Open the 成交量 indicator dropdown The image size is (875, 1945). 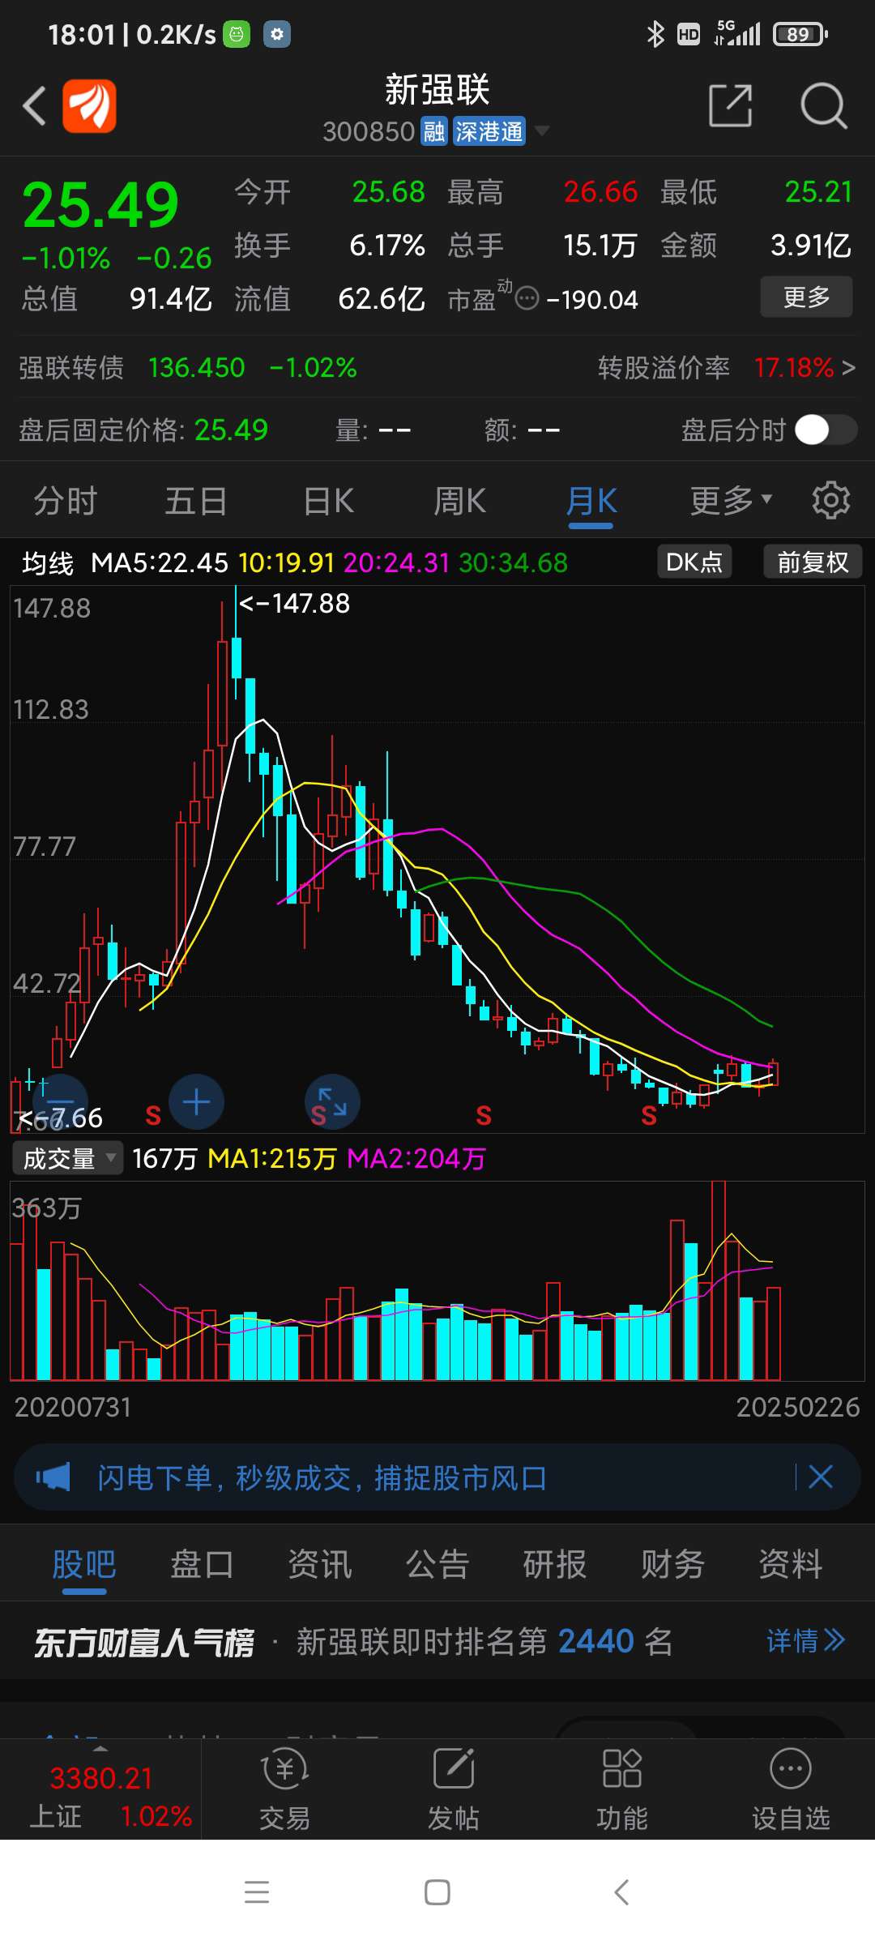(x=67, y=1158)
